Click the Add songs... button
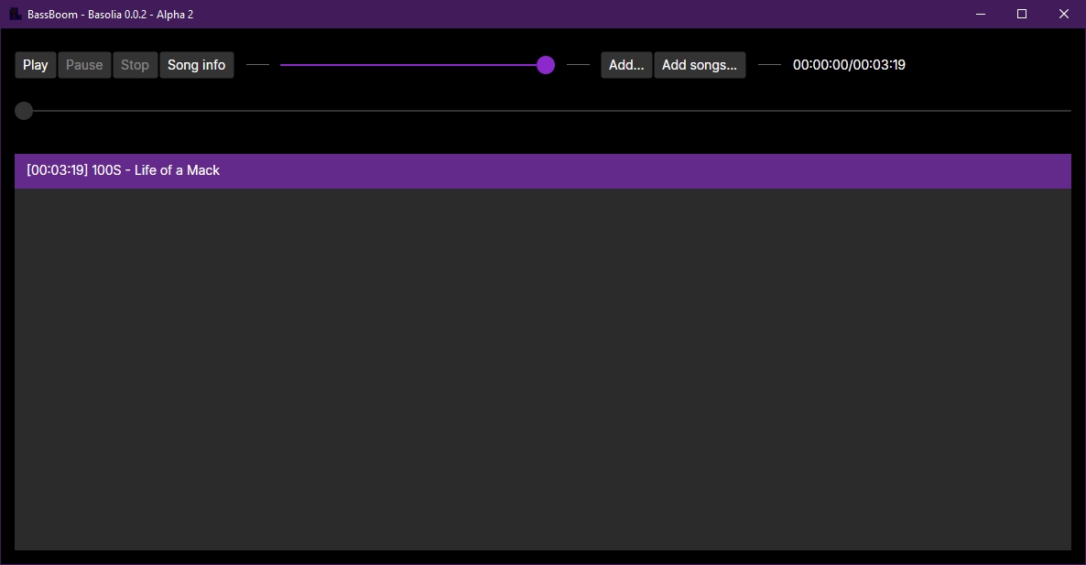Image resolution: width=1086 pixels, height=565 pixels. pyautogui.click(x=700, y=65)
